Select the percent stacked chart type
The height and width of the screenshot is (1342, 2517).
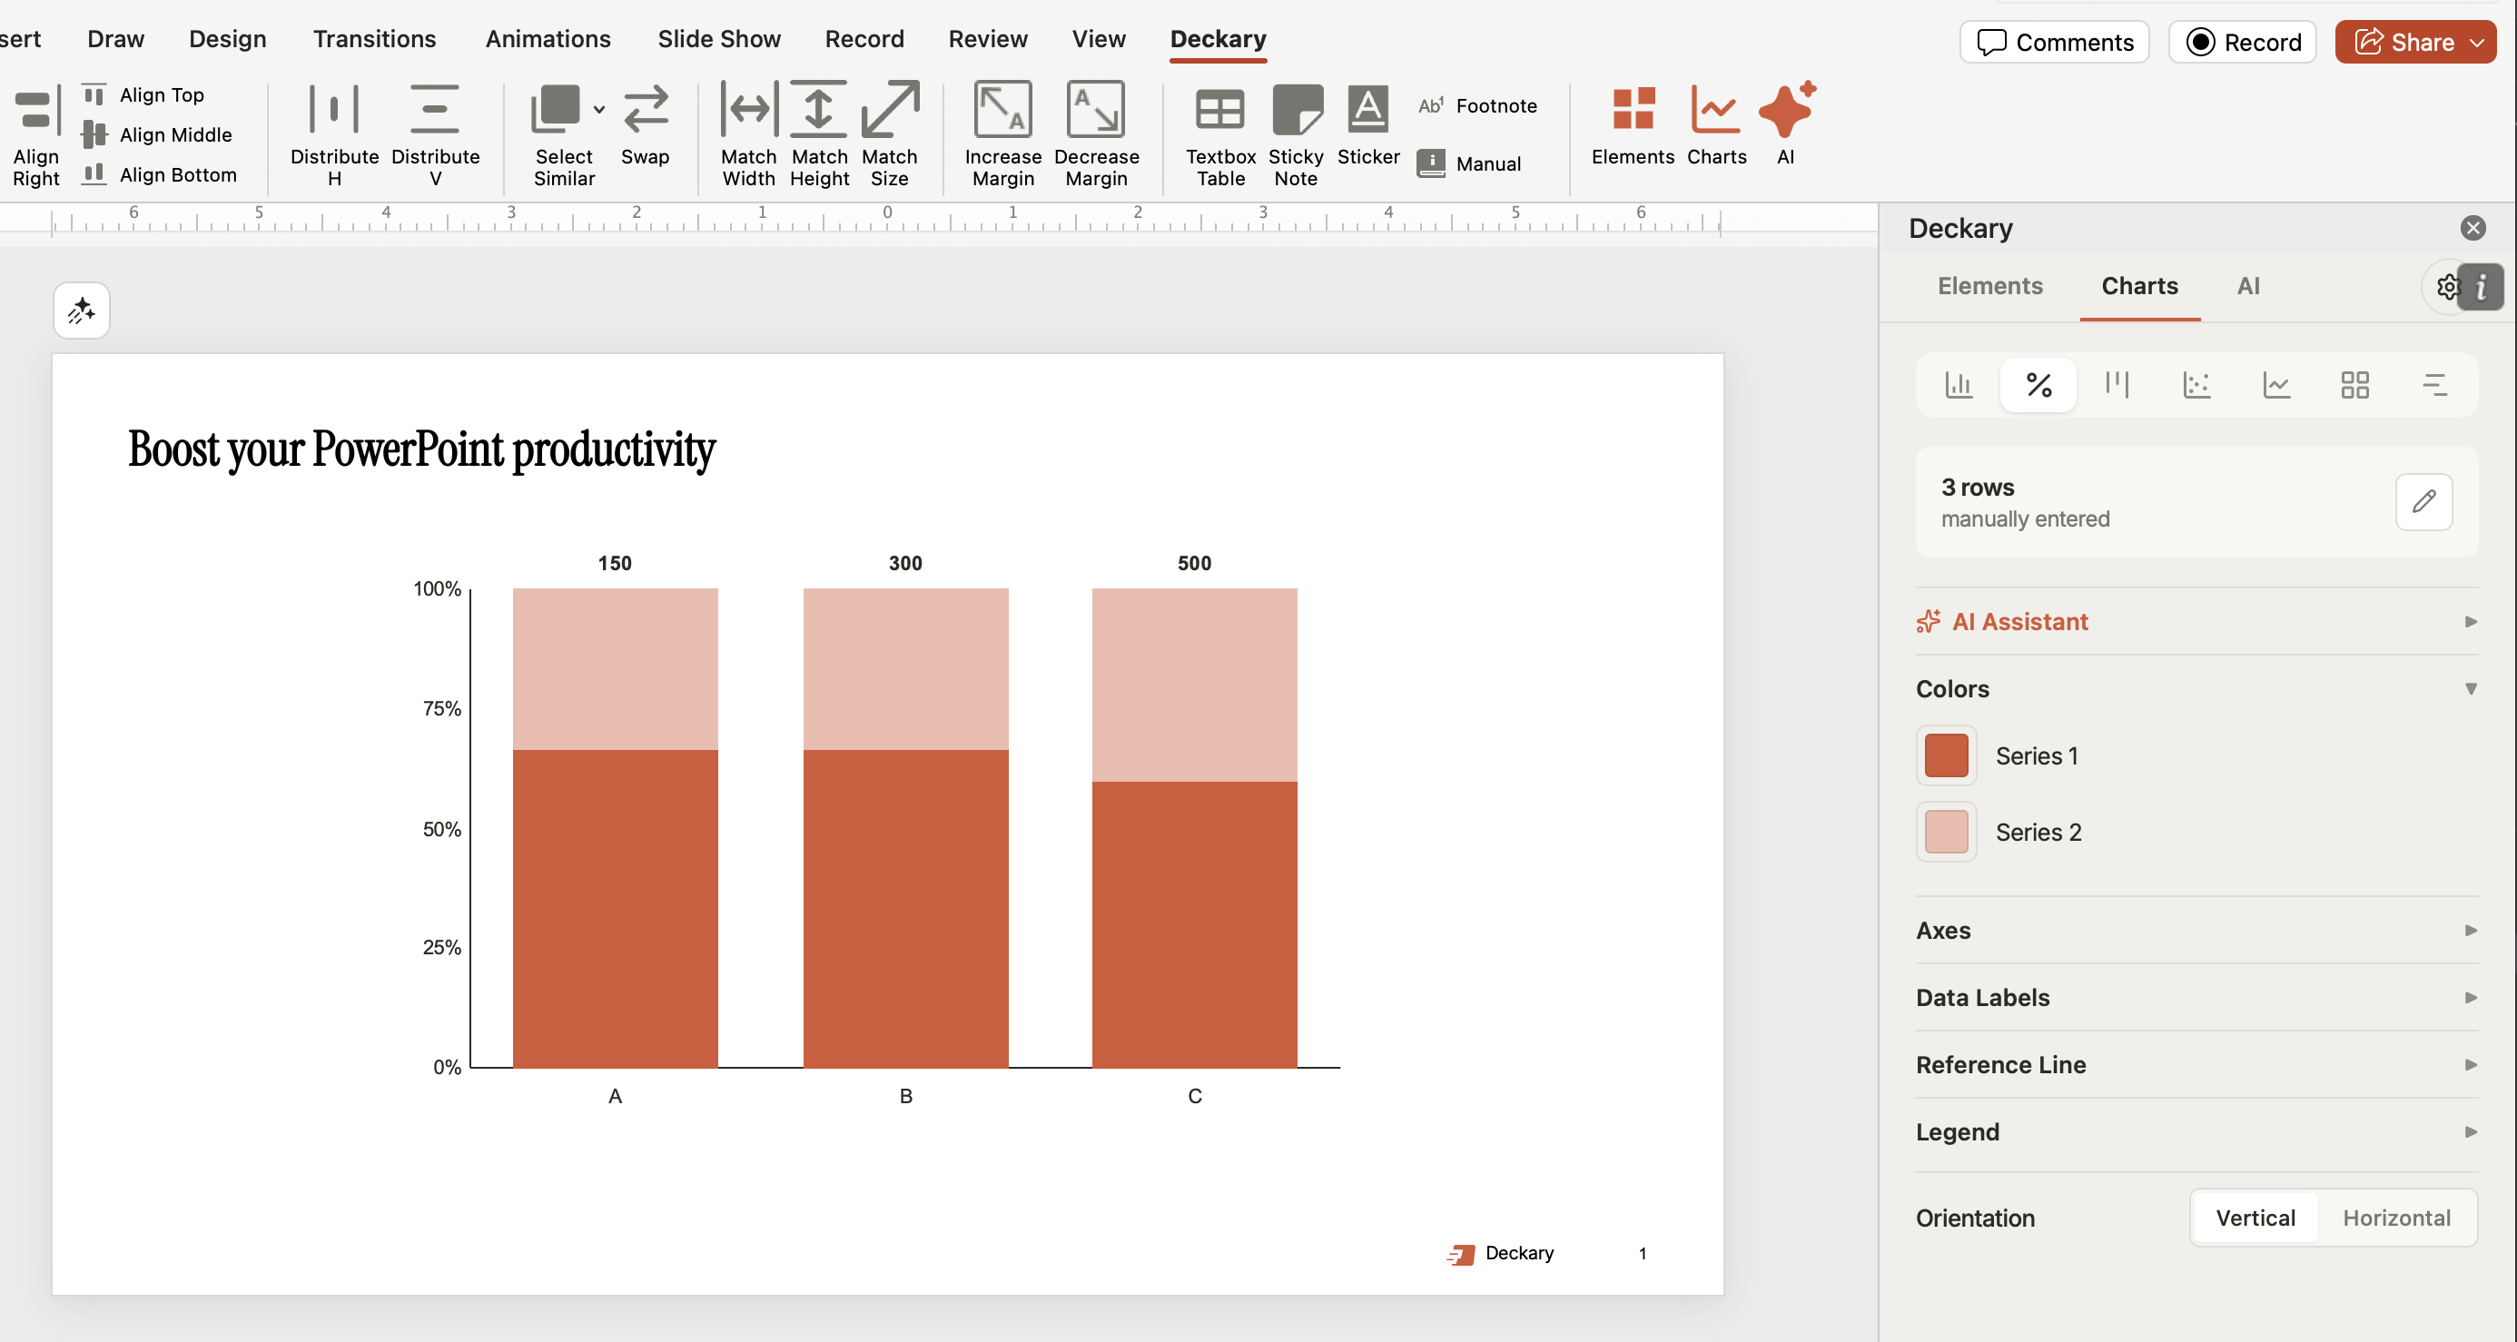pos(2038,385)
